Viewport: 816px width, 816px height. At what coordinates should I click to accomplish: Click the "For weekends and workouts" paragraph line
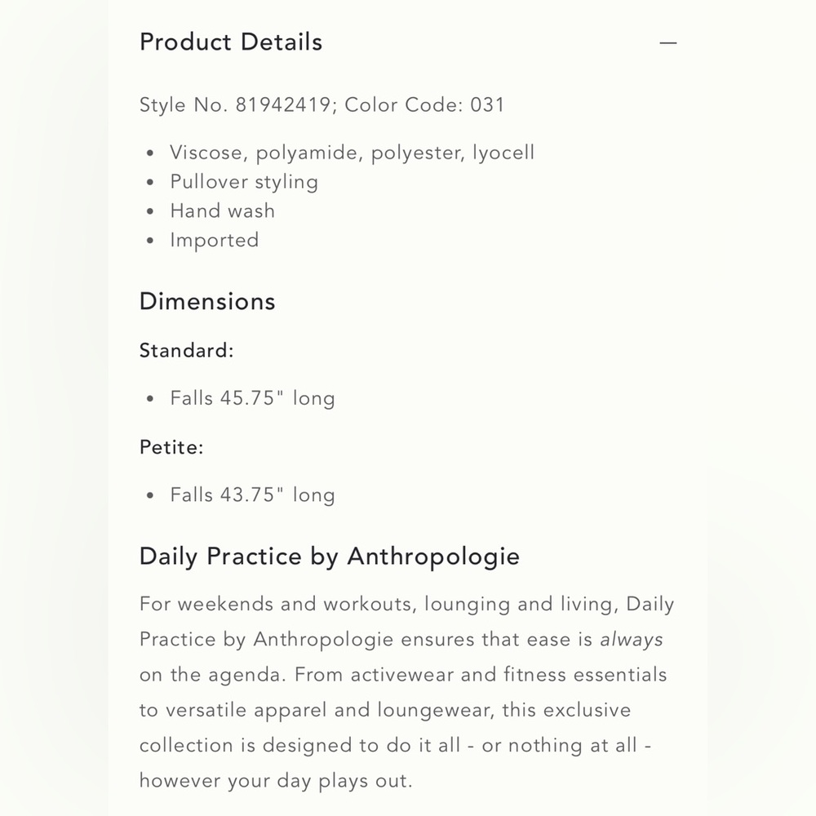[x=406, y=605]
